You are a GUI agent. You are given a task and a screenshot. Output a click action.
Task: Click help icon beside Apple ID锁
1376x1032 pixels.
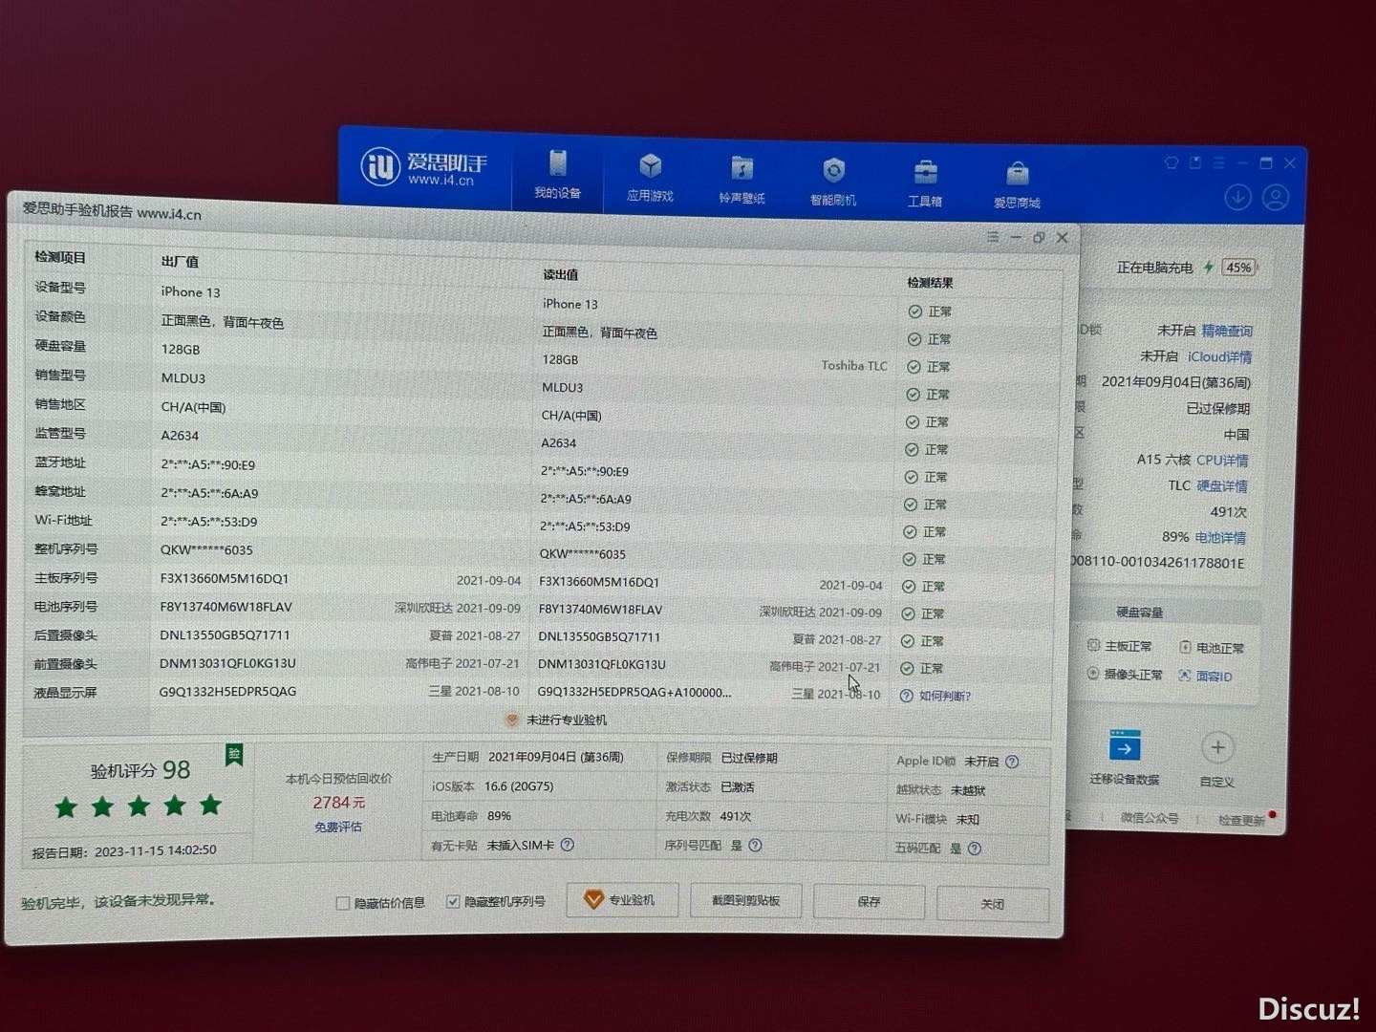1012,762
